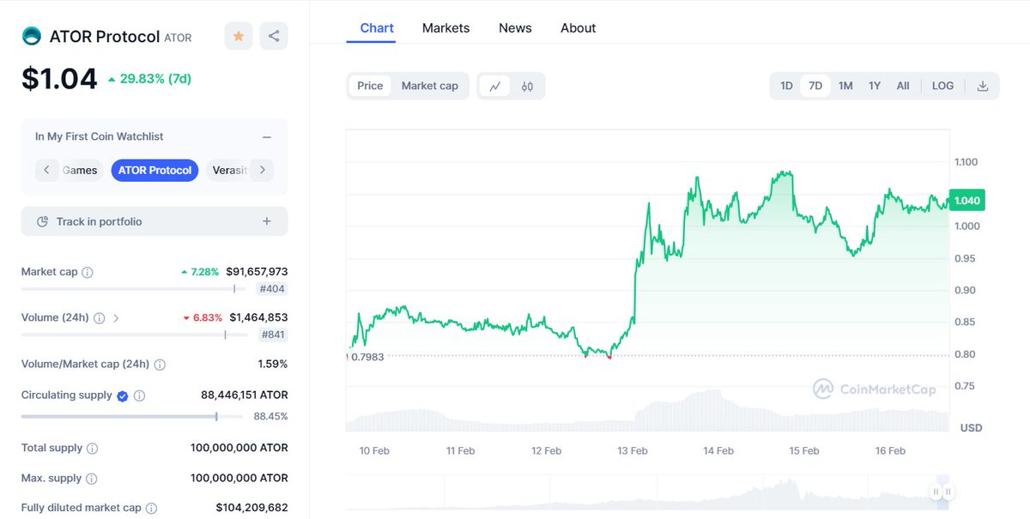Click the left arrow in watchlist carousel

point(46,170)
